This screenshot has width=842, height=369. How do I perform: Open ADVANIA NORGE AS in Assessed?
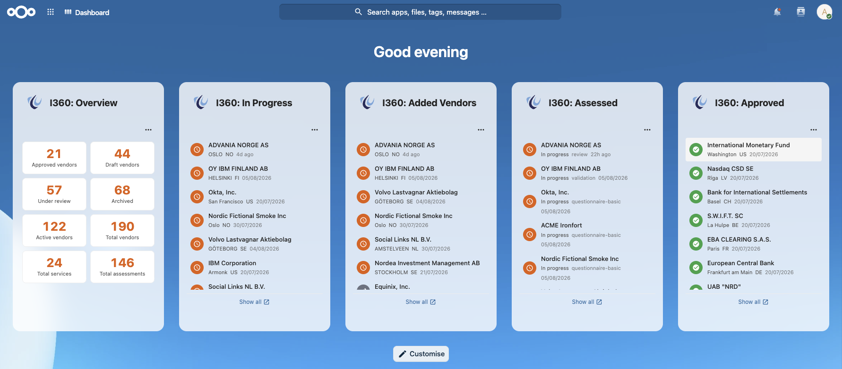[587, 150]
